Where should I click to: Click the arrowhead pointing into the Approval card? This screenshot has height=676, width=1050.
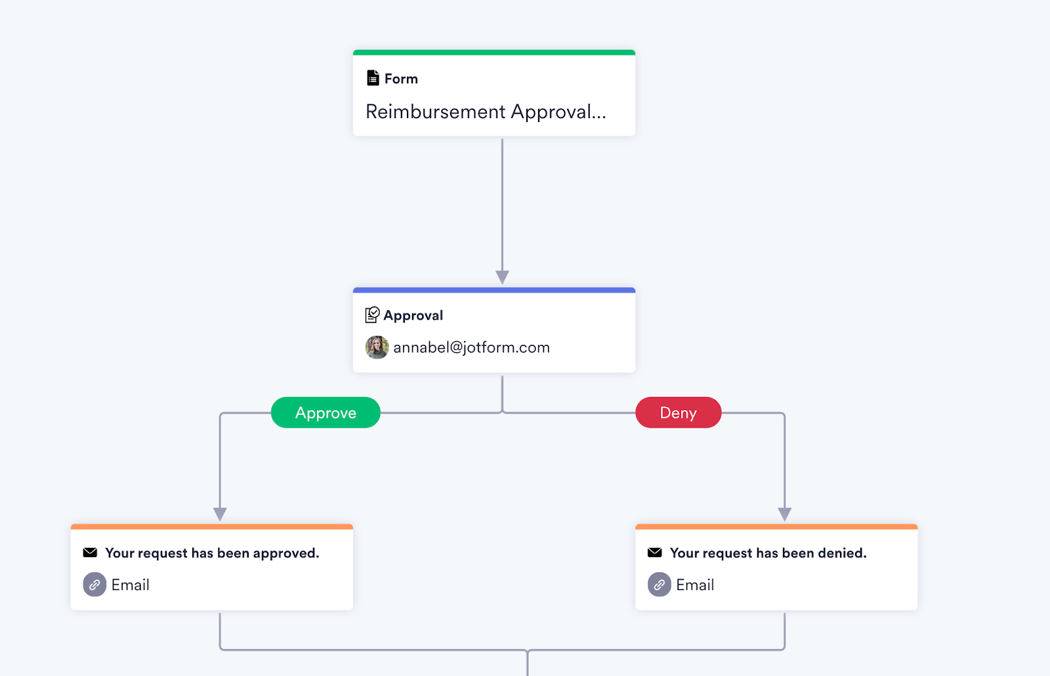click(502, 277)
